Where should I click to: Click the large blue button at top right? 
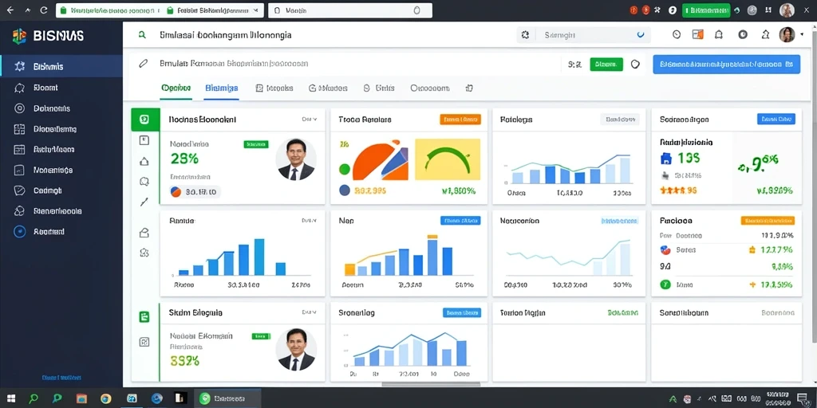click(726, 65)
